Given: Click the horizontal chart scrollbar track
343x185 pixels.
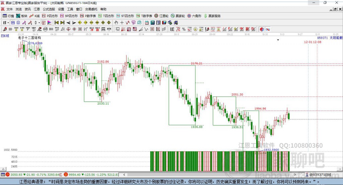Looking at the screenshot, I should click(210, 175).
